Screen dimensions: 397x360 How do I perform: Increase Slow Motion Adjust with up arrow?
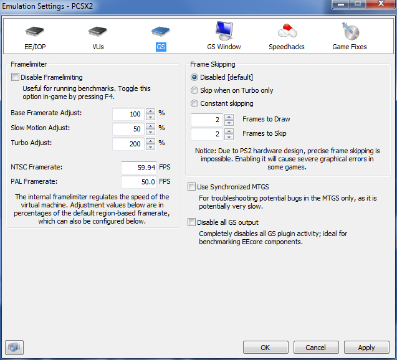tap(151, 126)
